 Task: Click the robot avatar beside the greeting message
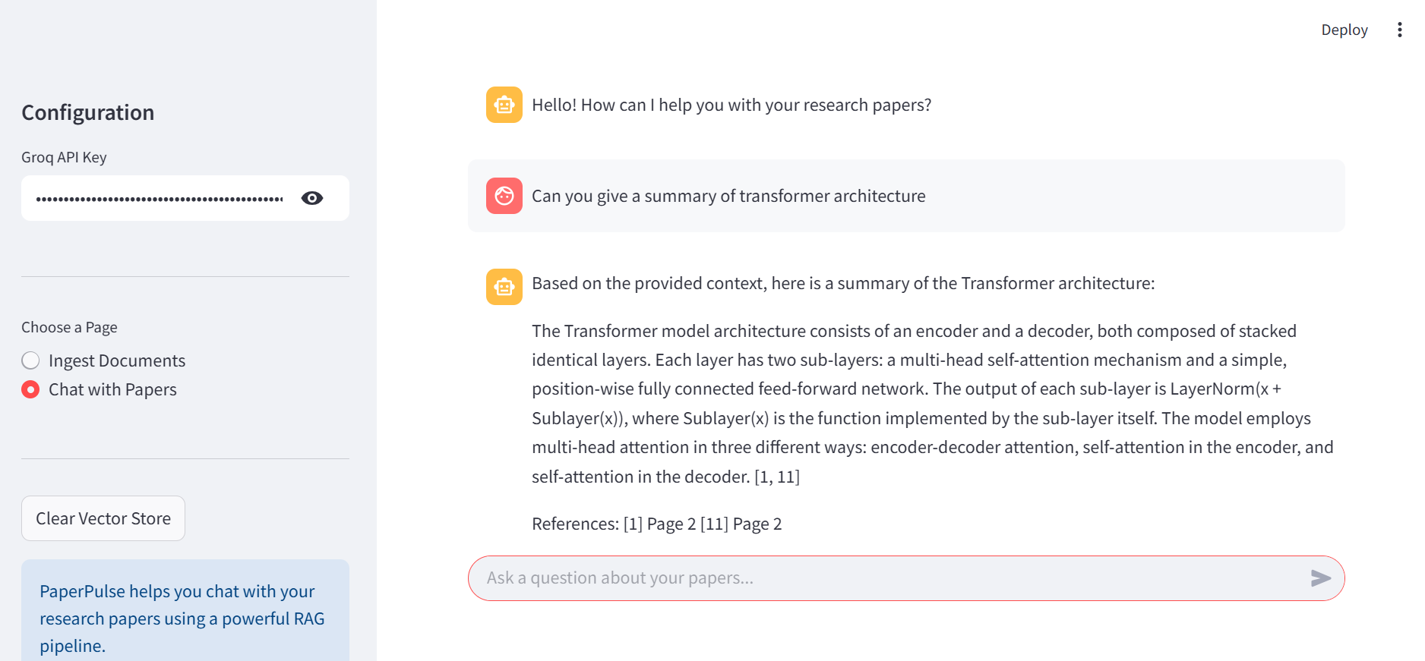(x=504, y=105)
